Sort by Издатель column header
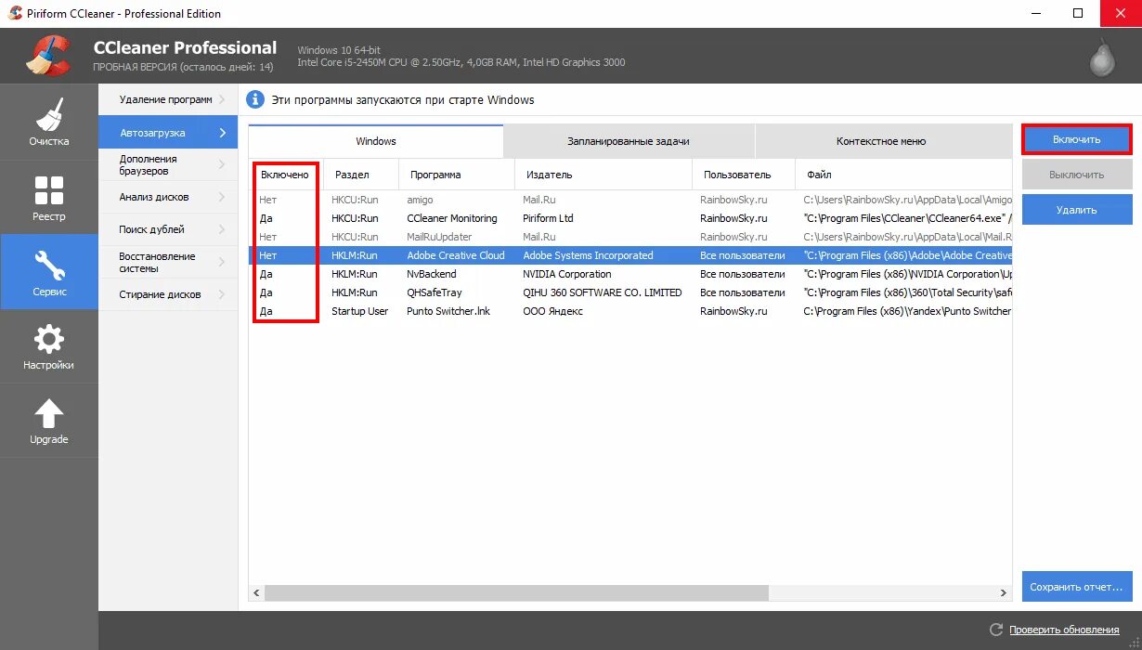 pos(603,175)
